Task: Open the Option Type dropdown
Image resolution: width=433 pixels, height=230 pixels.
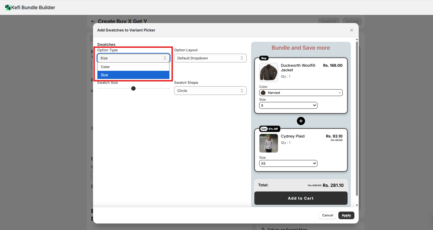Action: (x=133, y=58)
